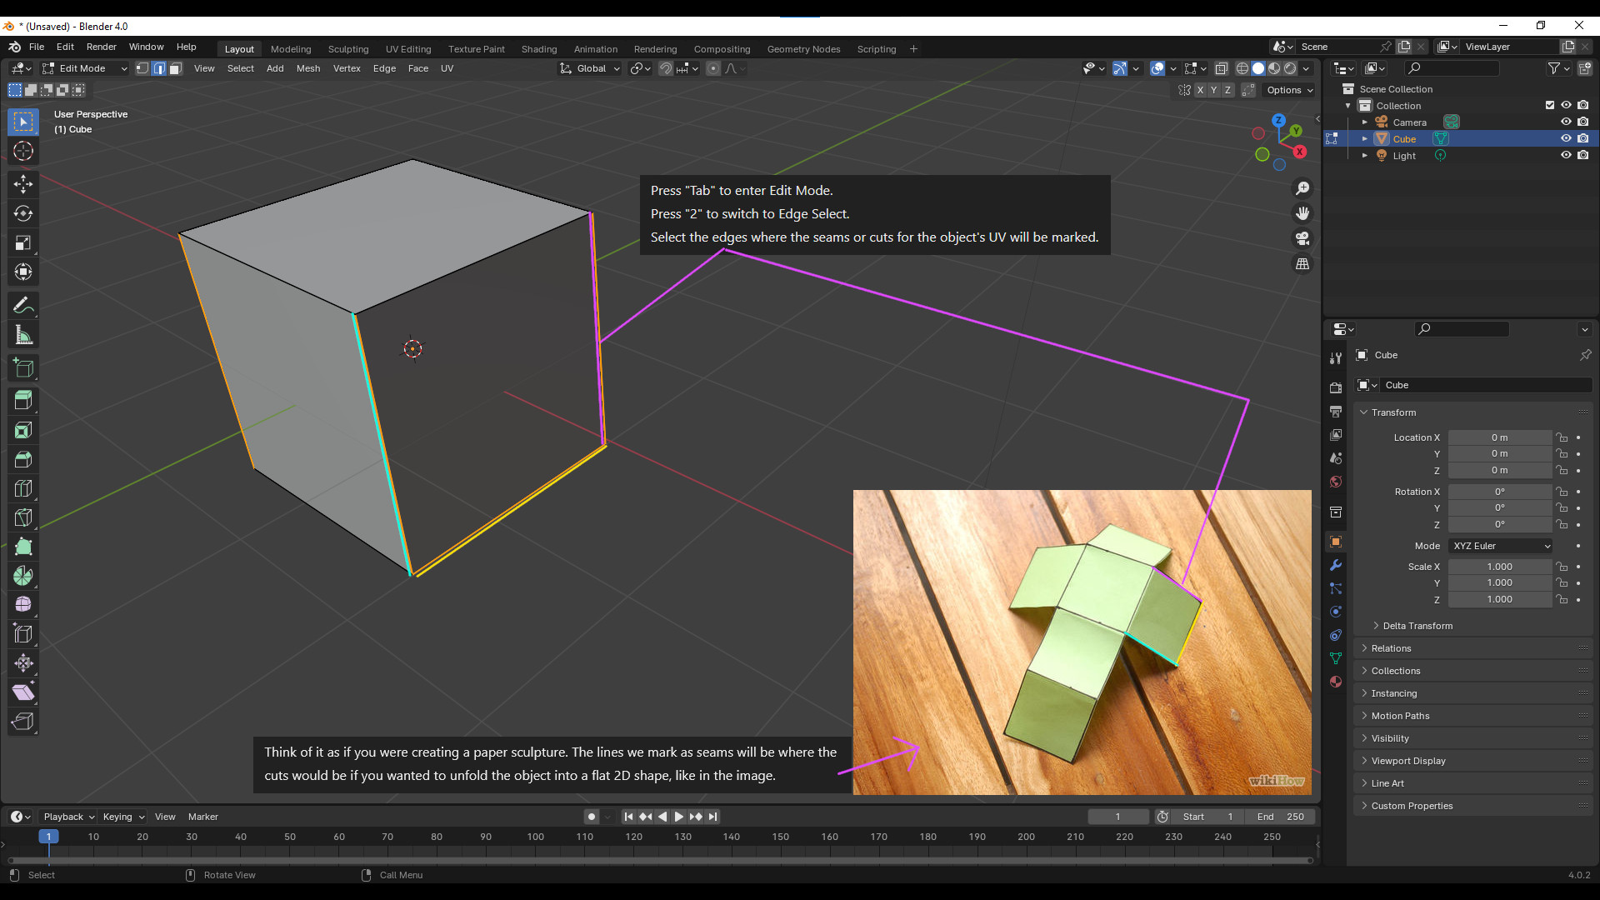Click the End frame 250 field

click(1282, 817)
